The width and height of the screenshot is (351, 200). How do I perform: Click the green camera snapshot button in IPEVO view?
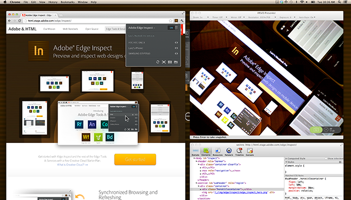316,129
